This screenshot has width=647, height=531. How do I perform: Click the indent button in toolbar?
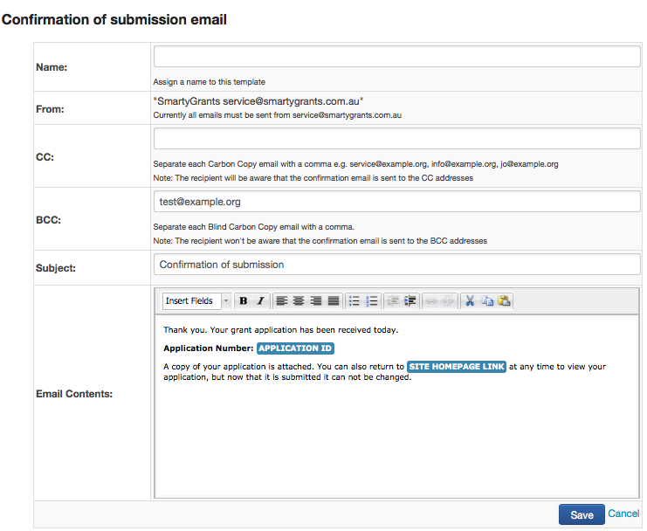(410, 301)
